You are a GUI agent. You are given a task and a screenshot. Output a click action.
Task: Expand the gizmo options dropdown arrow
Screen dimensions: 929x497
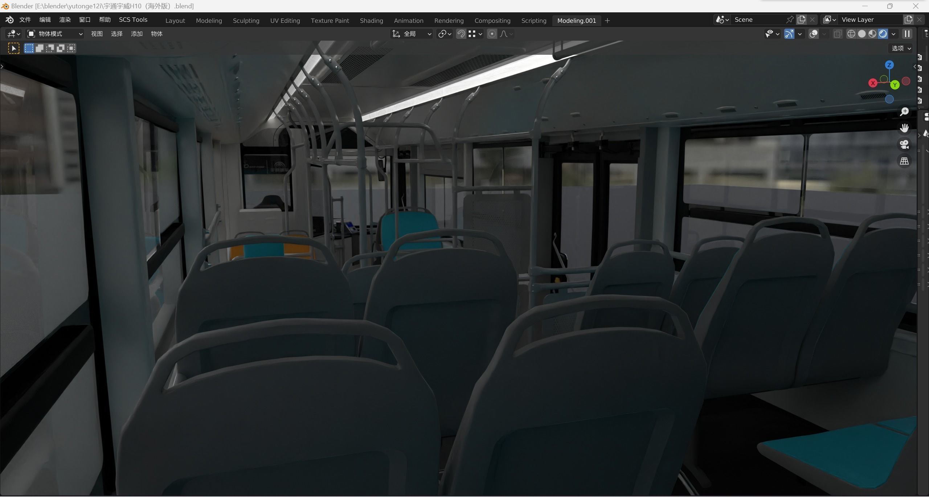point(800,34)
